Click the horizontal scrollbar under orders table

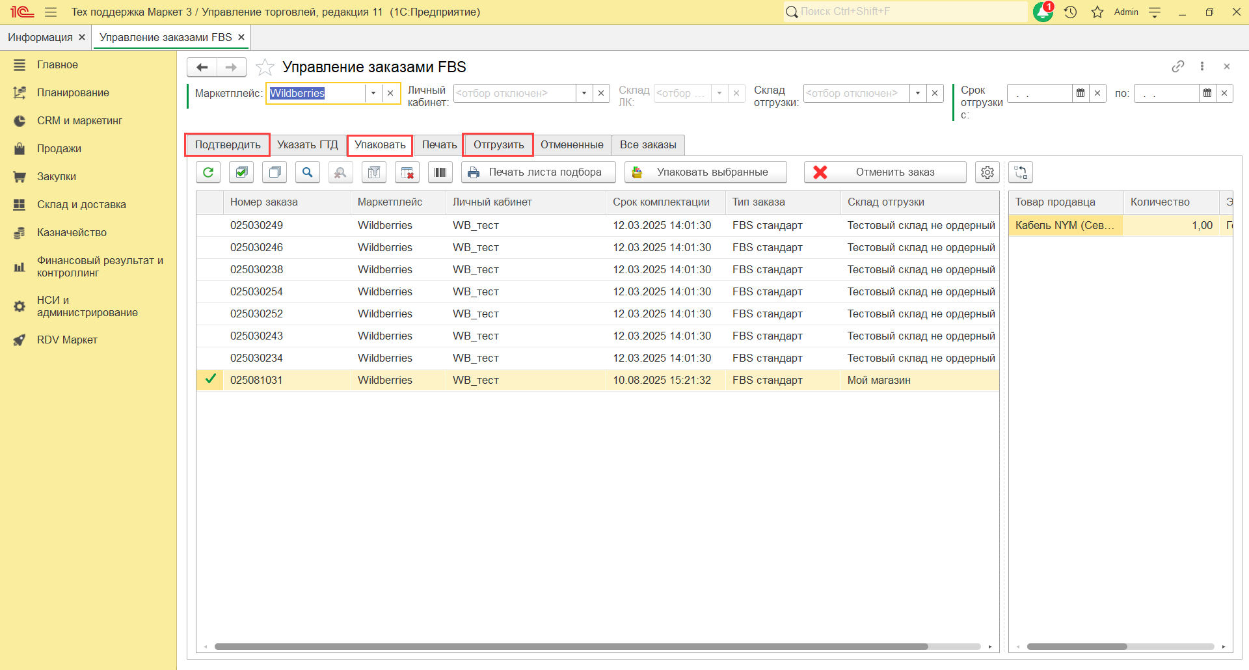click(x=571, y=647)
